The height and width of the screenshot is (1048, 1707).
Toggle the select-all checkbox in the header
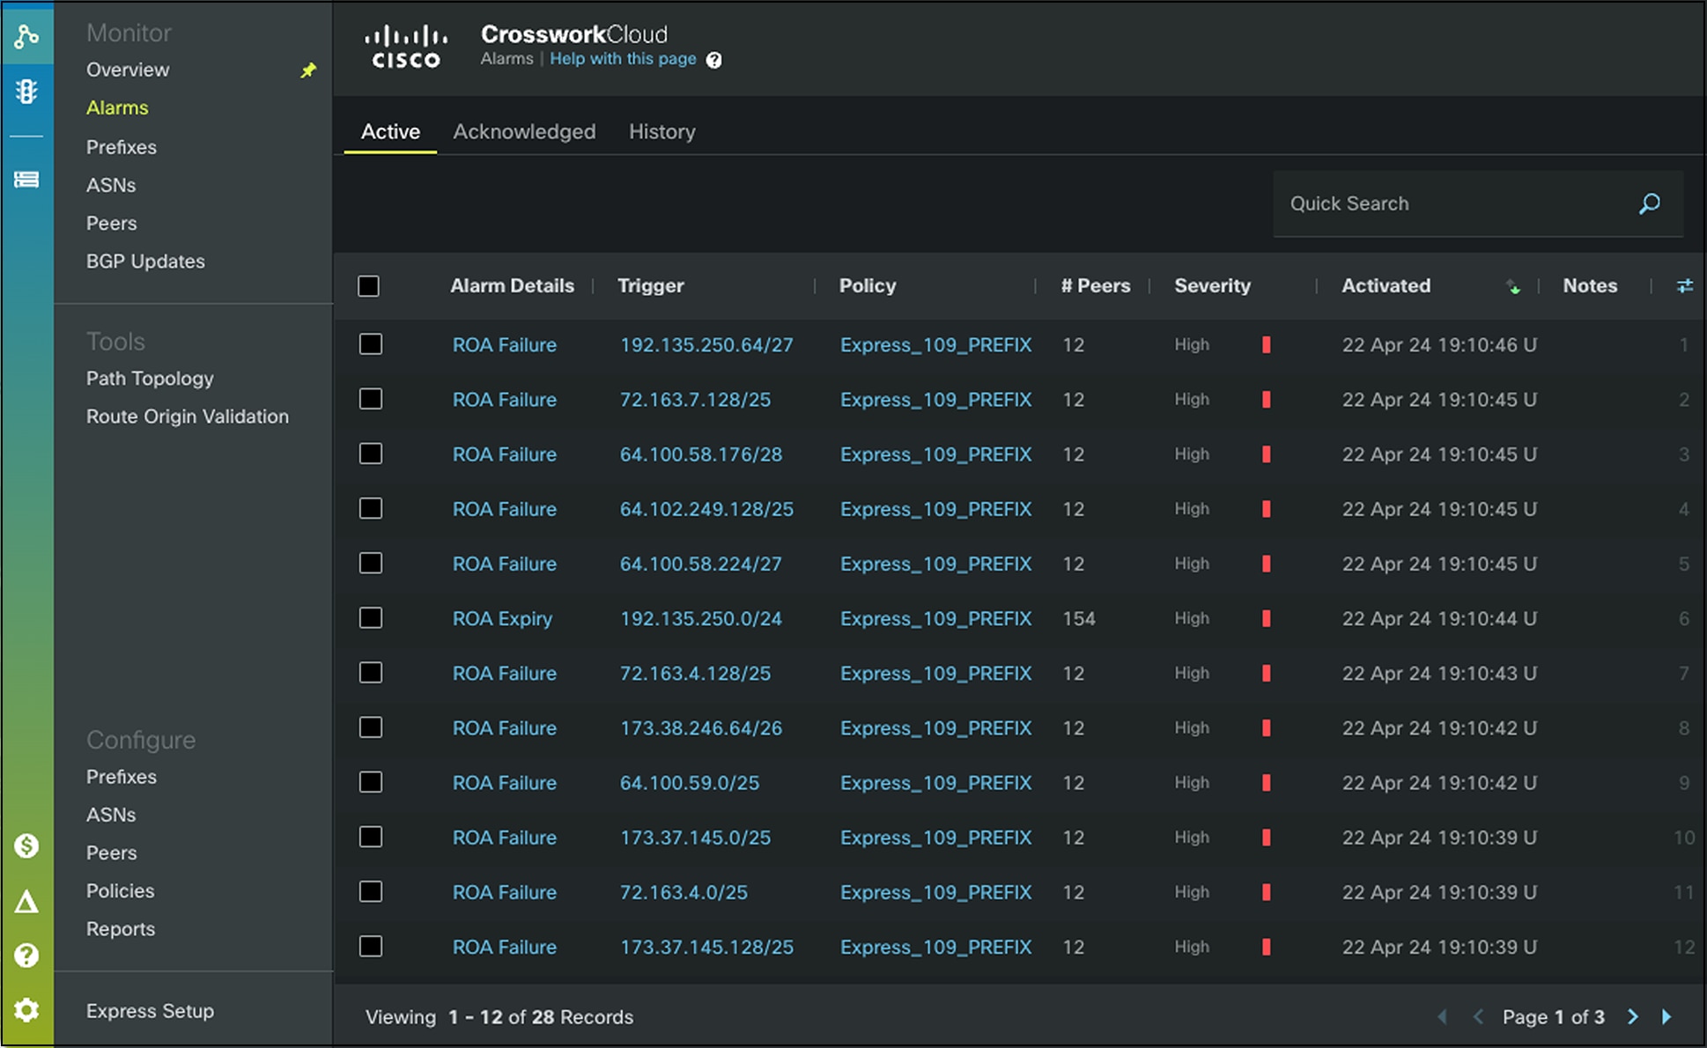pyautogui.click(x=369, y=286)
